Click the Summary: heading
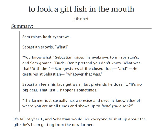The width and height of the screenshot is (168, 134). tap(22, 26)
